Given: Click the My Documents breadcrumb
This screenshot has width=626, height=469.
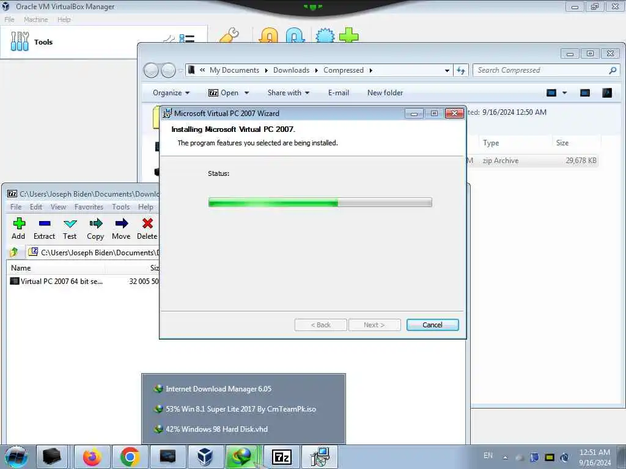Looking at the screenshot, I should coord(234,71).
